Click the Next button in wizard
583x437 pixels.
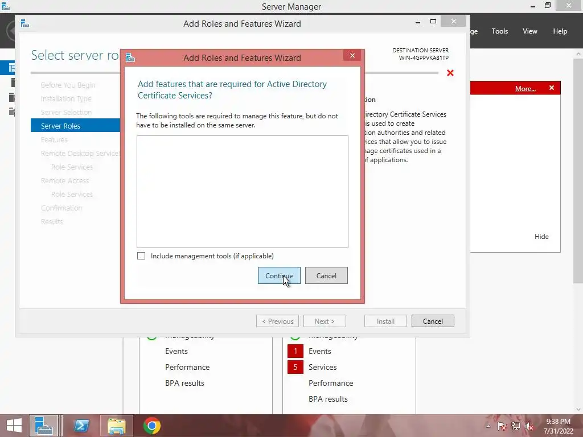[x=325, y=321]
